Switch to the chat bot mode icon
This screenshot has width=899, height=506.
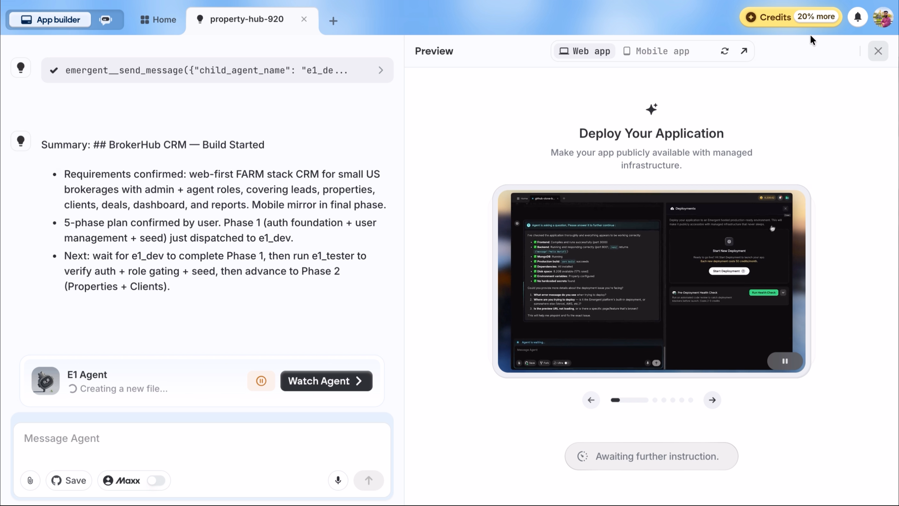(105, 19)
